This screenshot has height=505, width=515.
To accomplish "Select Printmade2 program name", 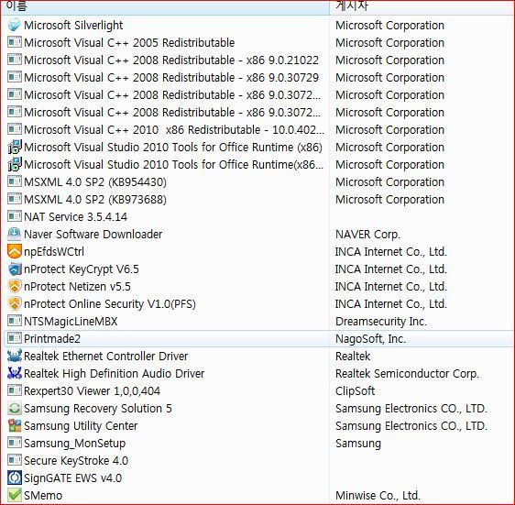I will coord(52,339).
